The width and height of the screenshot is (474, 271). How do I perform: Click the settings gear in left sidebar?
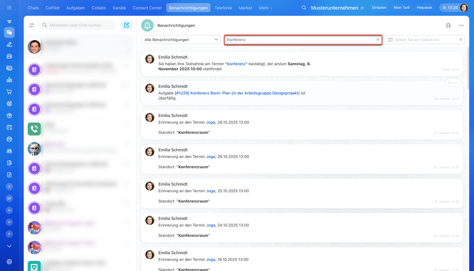point(9,262)
